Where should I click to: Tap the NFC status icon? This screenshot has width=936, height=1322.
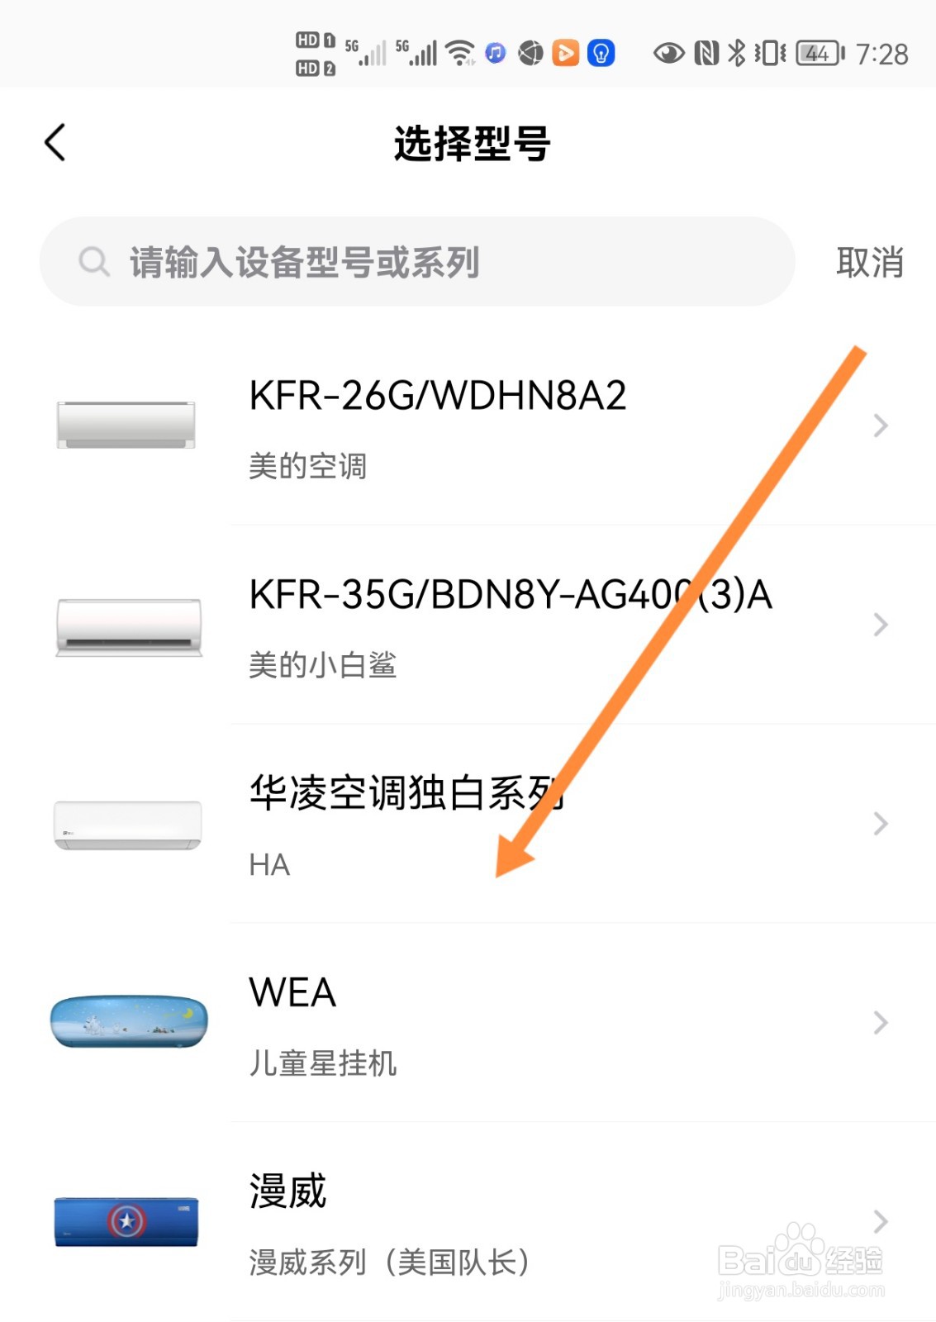pos(706,54)
